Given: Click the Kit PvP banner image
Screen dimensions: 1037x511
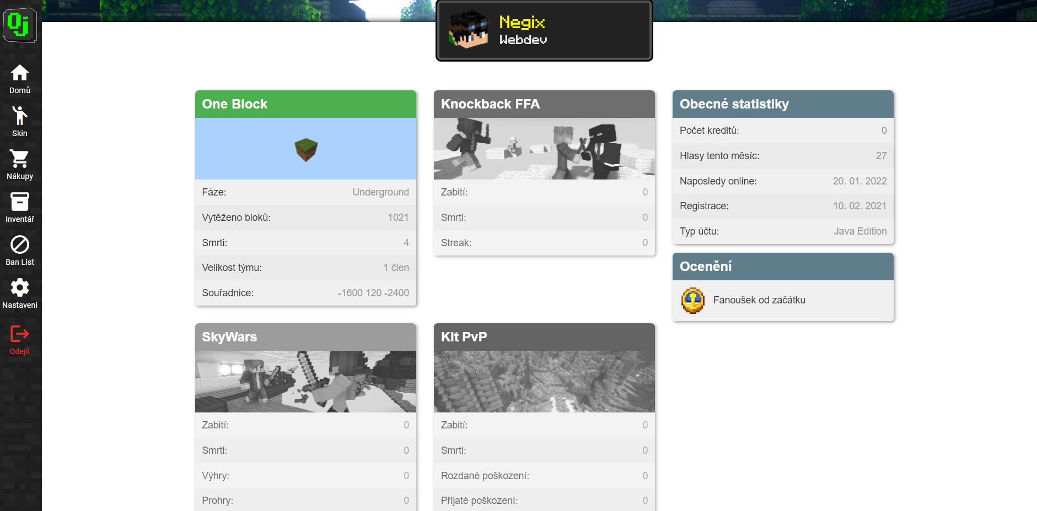Looking at the screenshot, I should [544, 382].
